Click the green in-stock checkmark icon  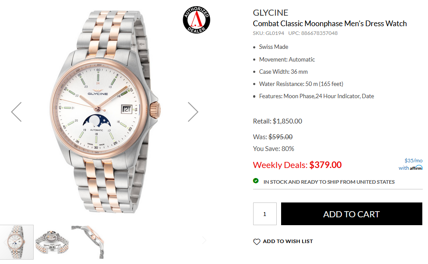pos(256,181)
